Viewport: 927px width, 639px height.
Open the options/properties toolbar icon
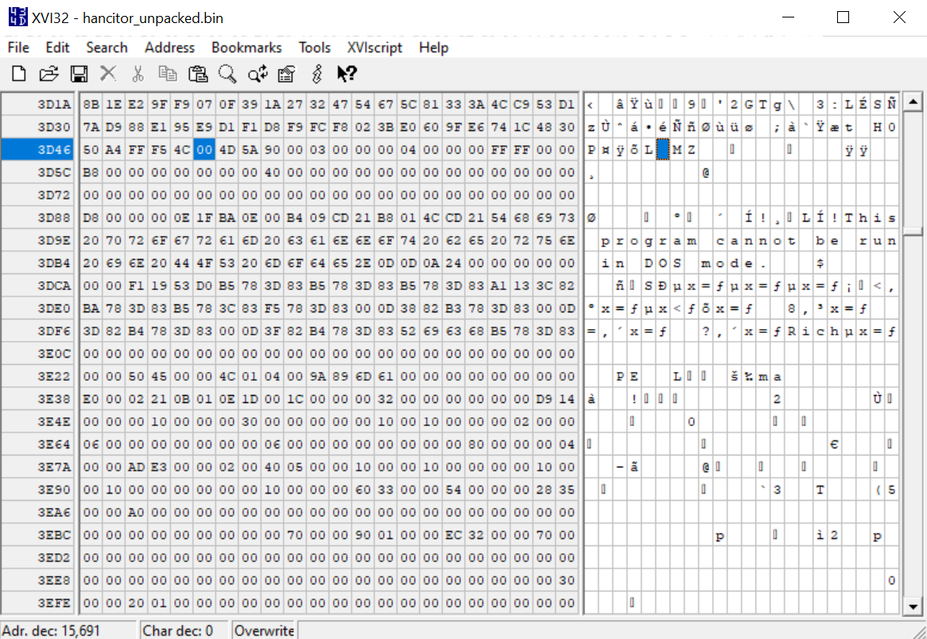[286, 74]
